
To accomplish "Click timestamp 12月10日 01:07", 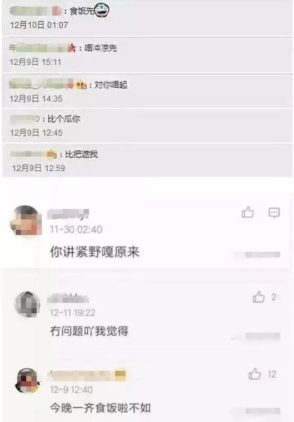I will pyautogui.click(x=39, y=25).
